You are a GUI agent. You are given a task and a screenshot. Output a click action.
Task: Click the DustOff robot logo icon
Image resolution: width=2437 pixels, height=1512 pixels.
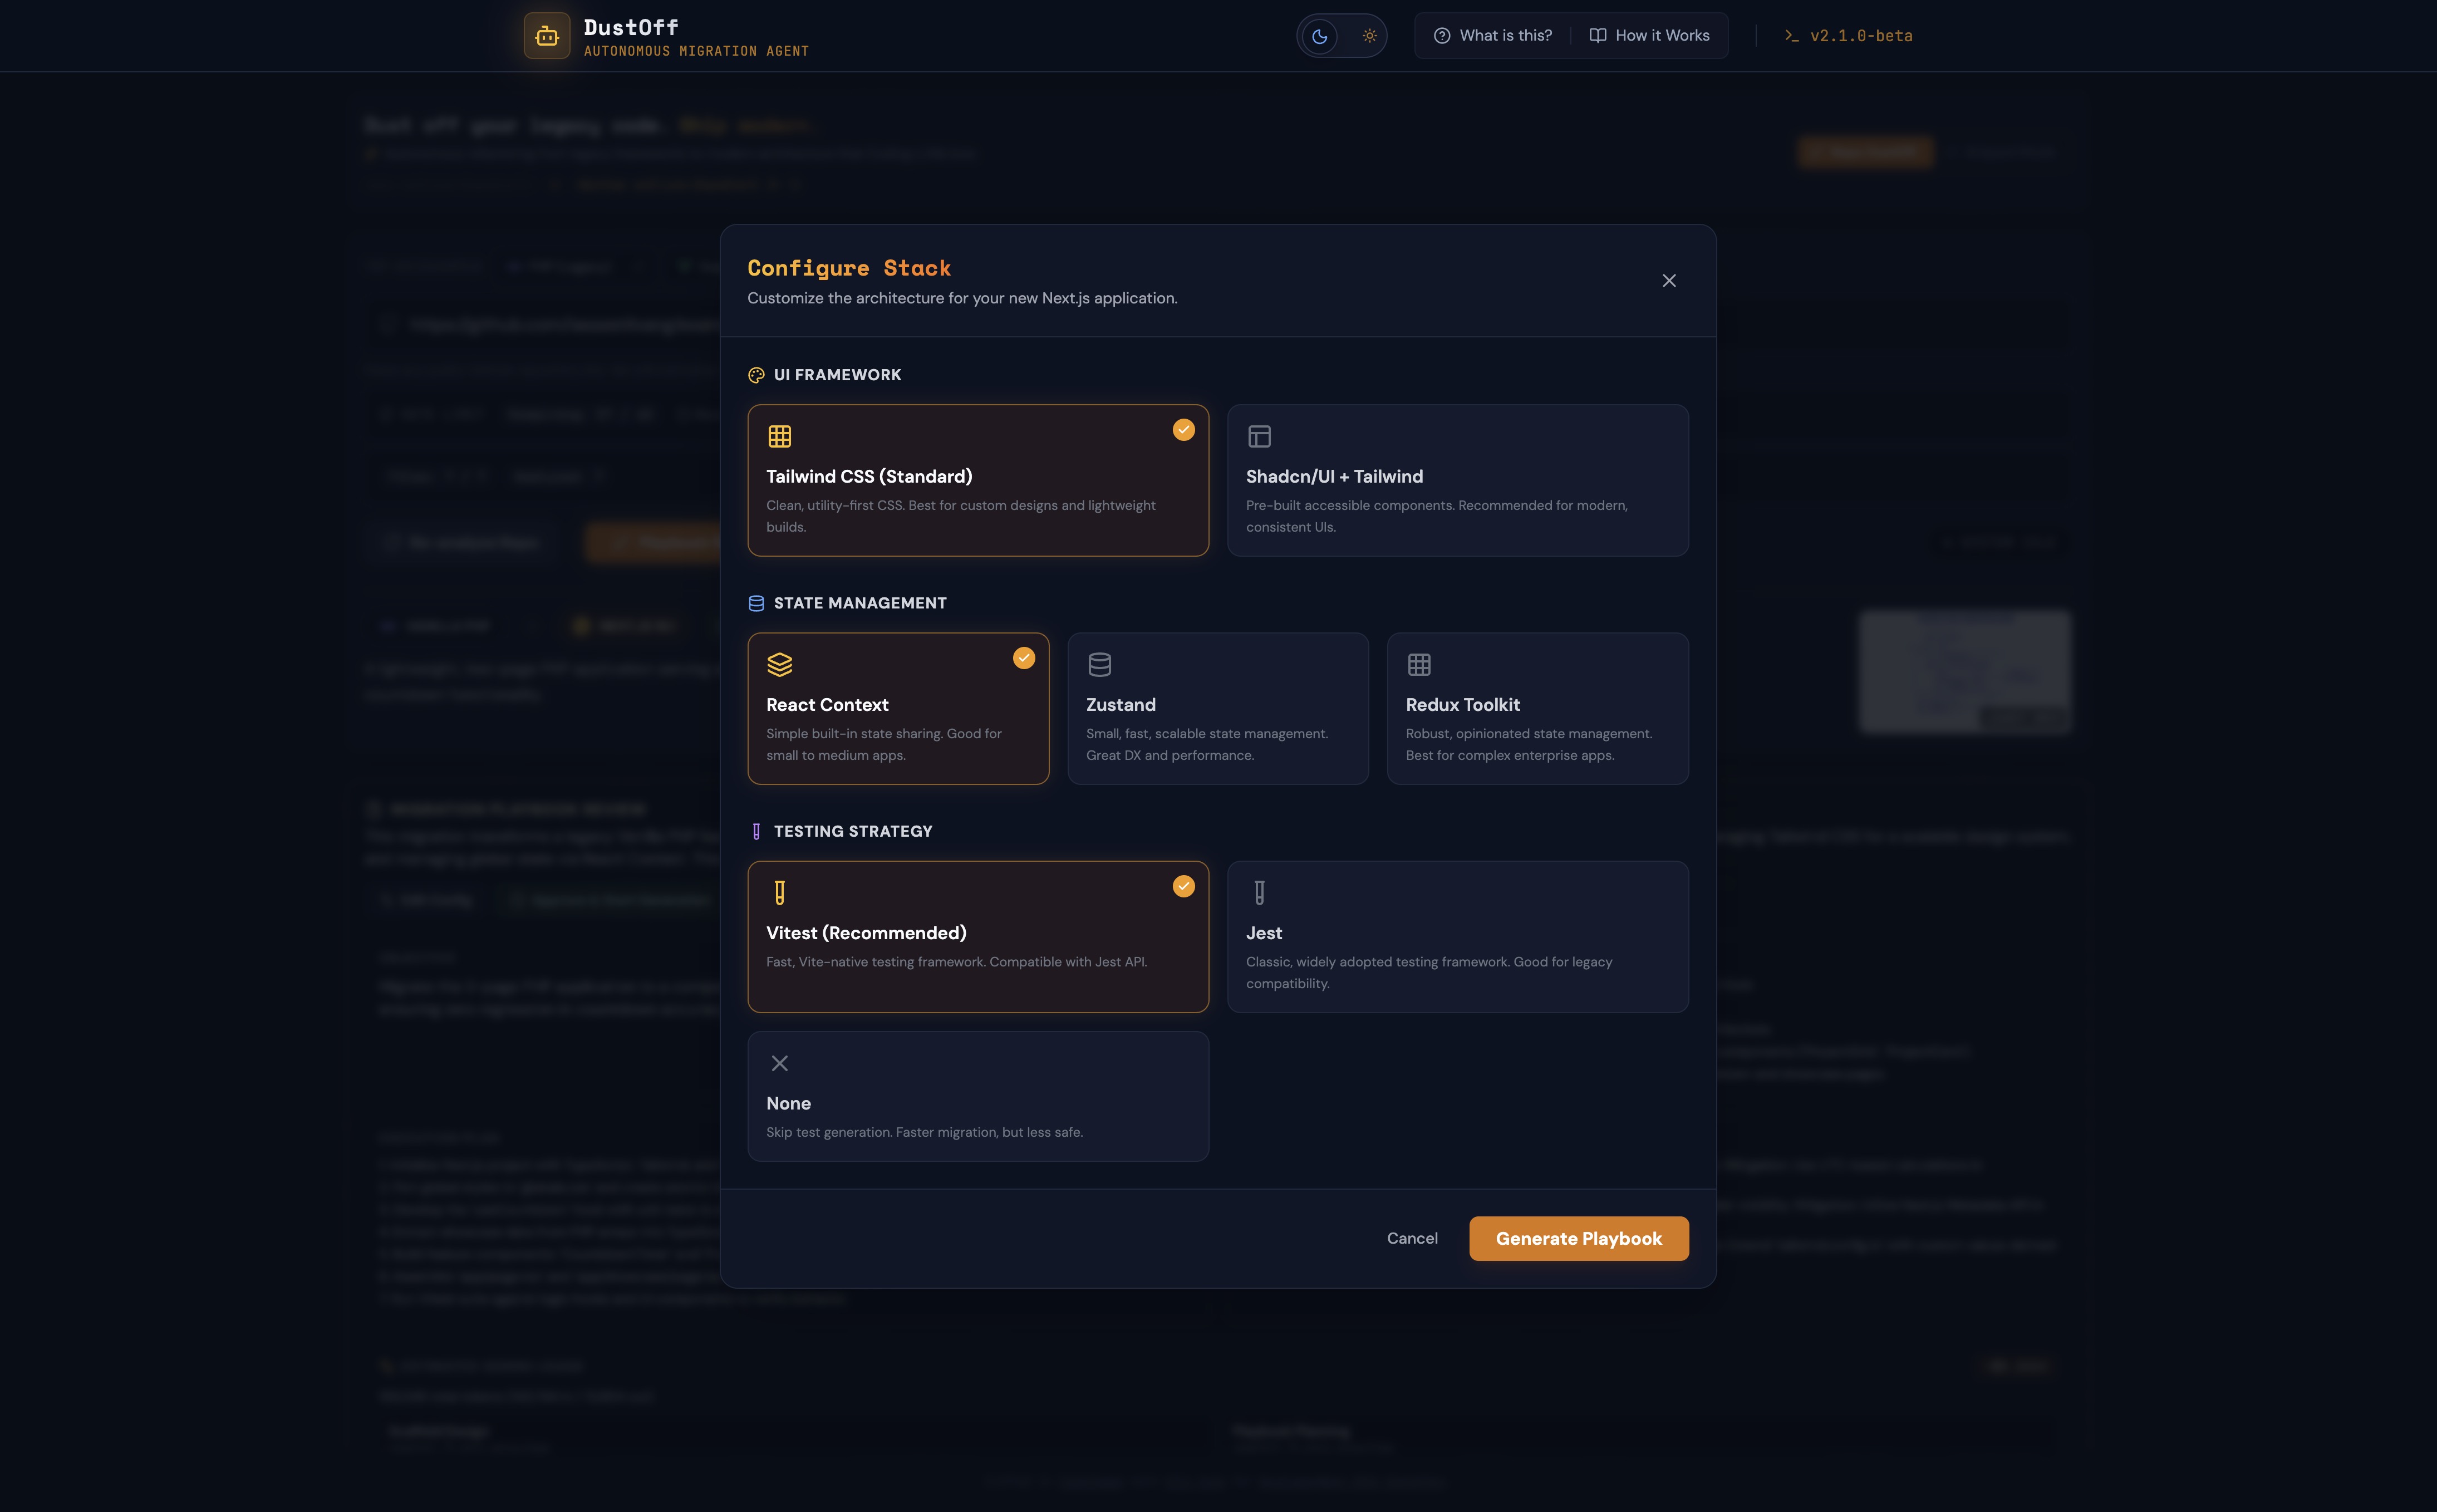[547, 36]
